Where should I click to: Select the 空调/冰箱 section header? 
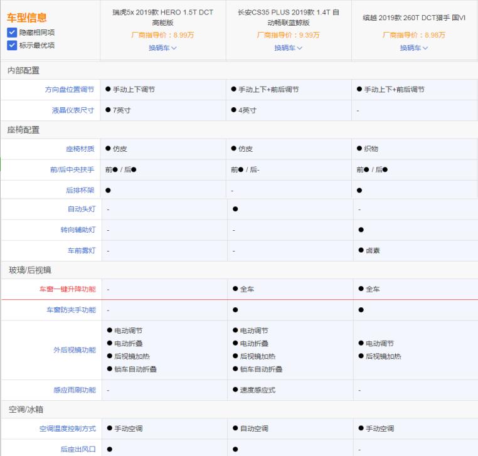tap(26, 410)
